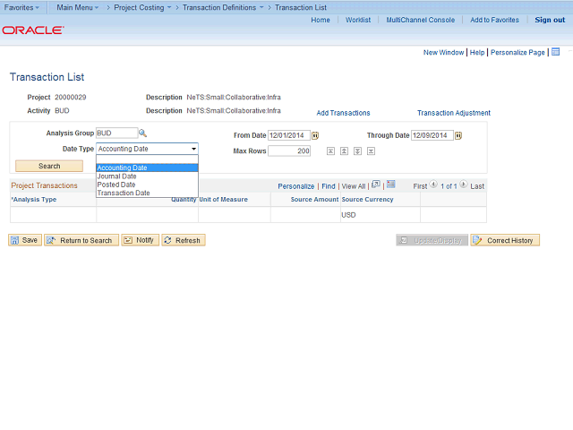This screenshot has width=573, height=430.
Task: Select Transaction Date option
Action: coord(147,193)
